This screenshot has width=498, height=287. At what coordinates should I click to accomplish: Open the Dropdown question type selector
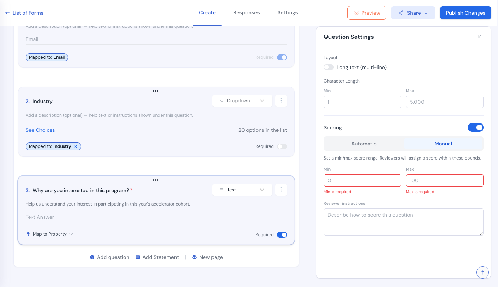[242, 101]
